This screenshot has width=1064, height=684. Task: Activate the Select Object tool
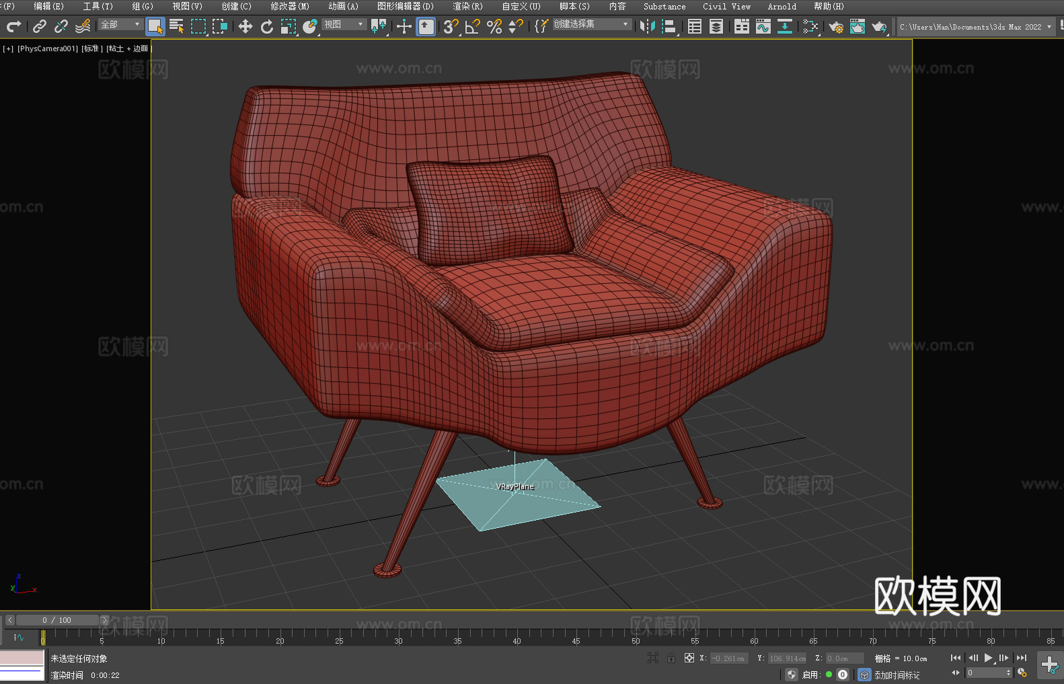coord(155,27)
